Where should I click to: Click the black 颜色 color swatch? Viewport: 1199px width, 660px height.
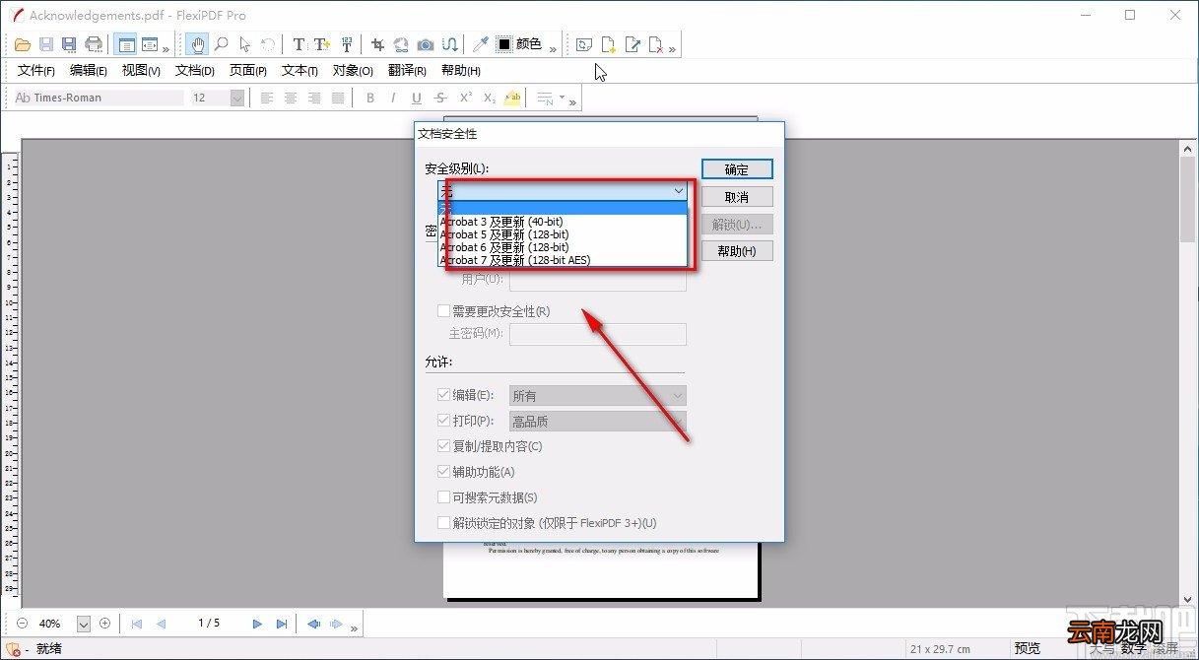(x=504, y=44)
